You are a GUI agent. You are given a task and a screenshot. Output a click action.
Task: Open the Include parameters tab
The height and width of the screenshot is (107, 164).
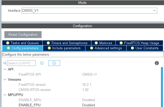pyautogui.click(x=64, y=48)
